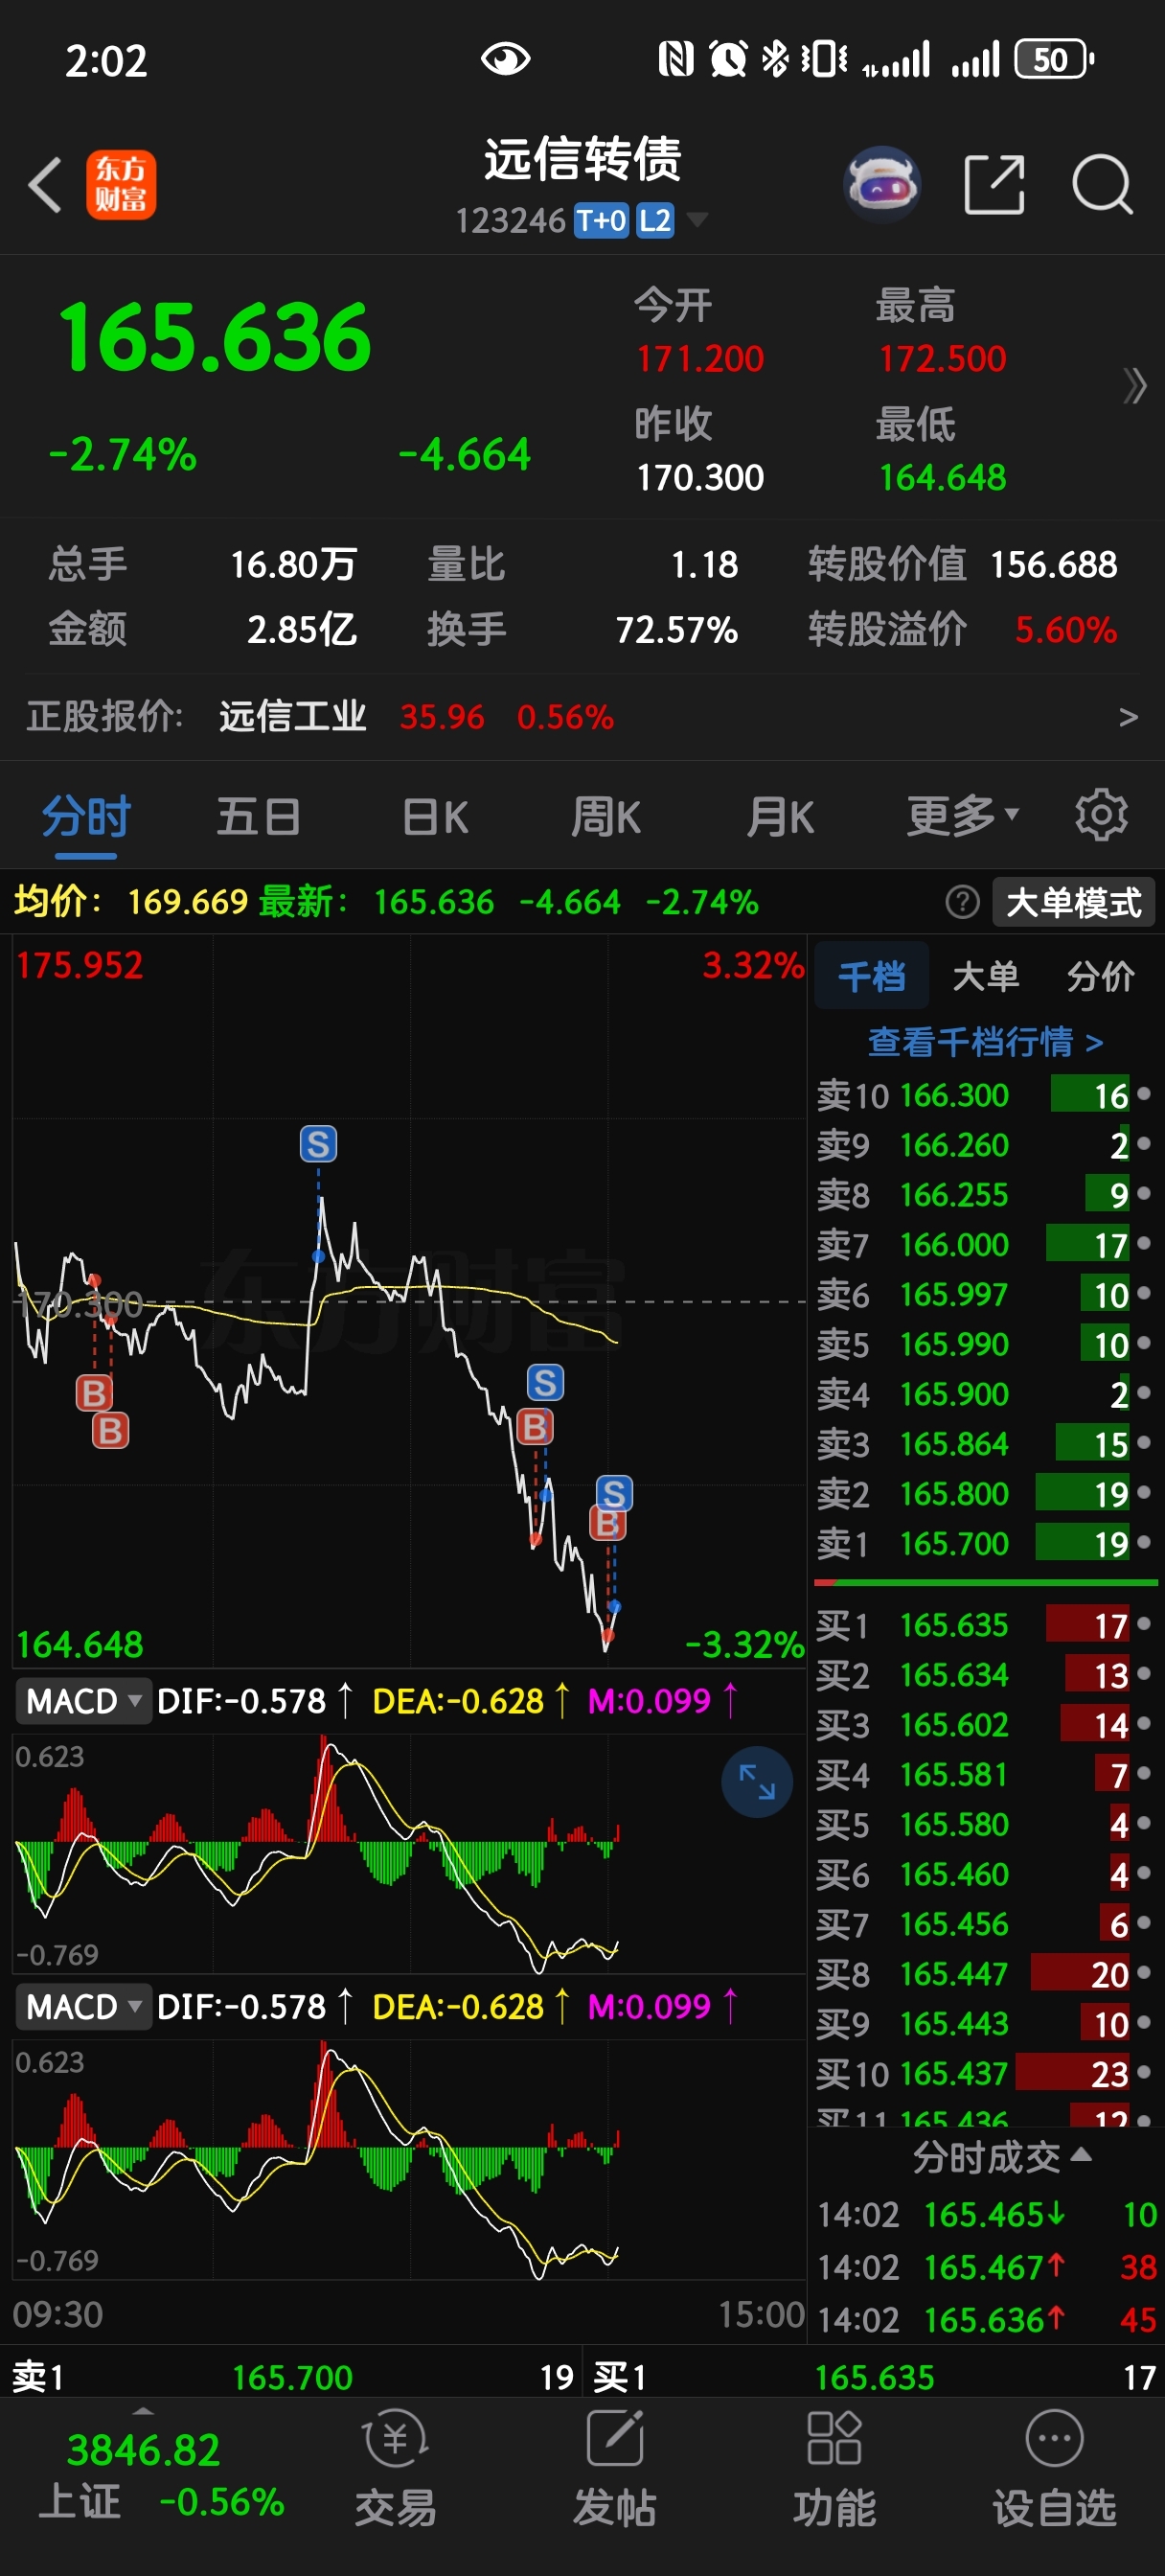Select the 千档 order book tab
This screenshot has height=2576, width=1165.
[x=872, y=975]
